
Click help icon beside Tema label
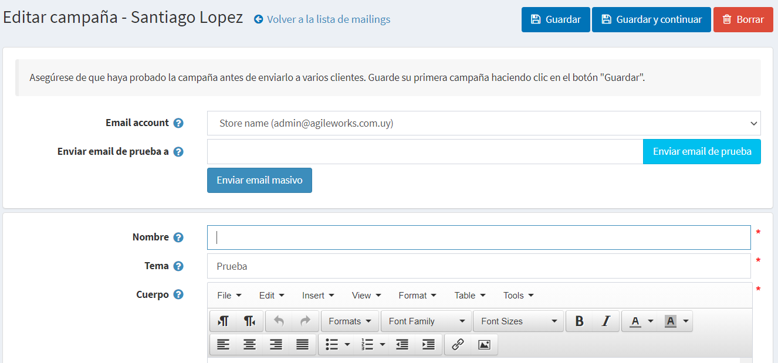coord(178,266)
